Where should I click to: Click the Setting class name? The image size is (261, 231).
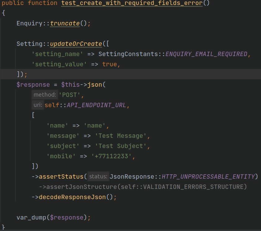[29, 44]
